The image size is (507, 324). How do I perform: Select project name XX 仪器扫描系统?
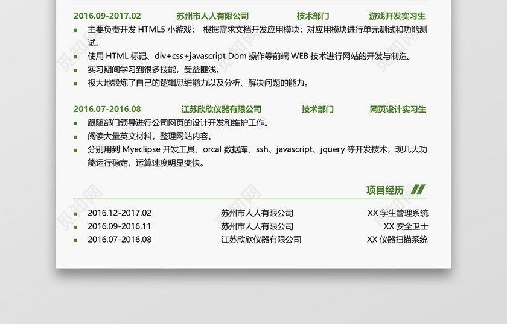click(397, 240)
